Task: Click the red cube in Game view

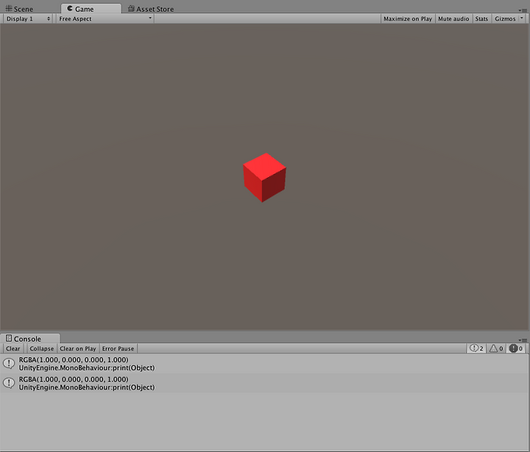Action: tap(264, 178)
